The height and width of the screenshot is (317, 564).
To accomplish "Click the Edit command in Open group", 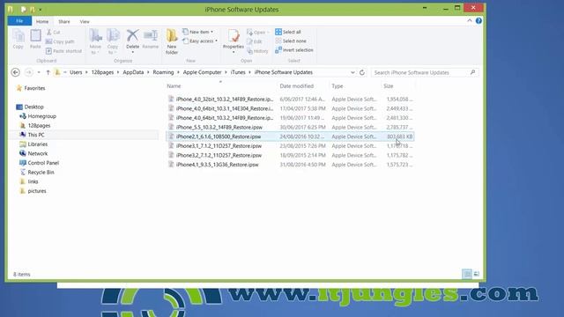I will [255, 41].
